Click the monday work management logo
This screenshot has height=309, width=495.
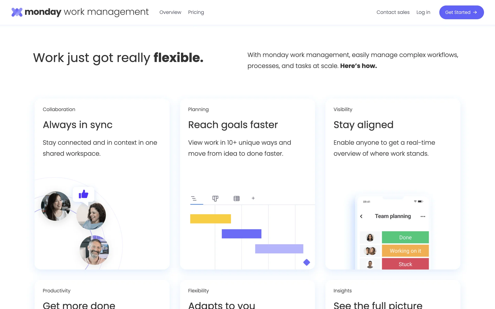point(80,12)
